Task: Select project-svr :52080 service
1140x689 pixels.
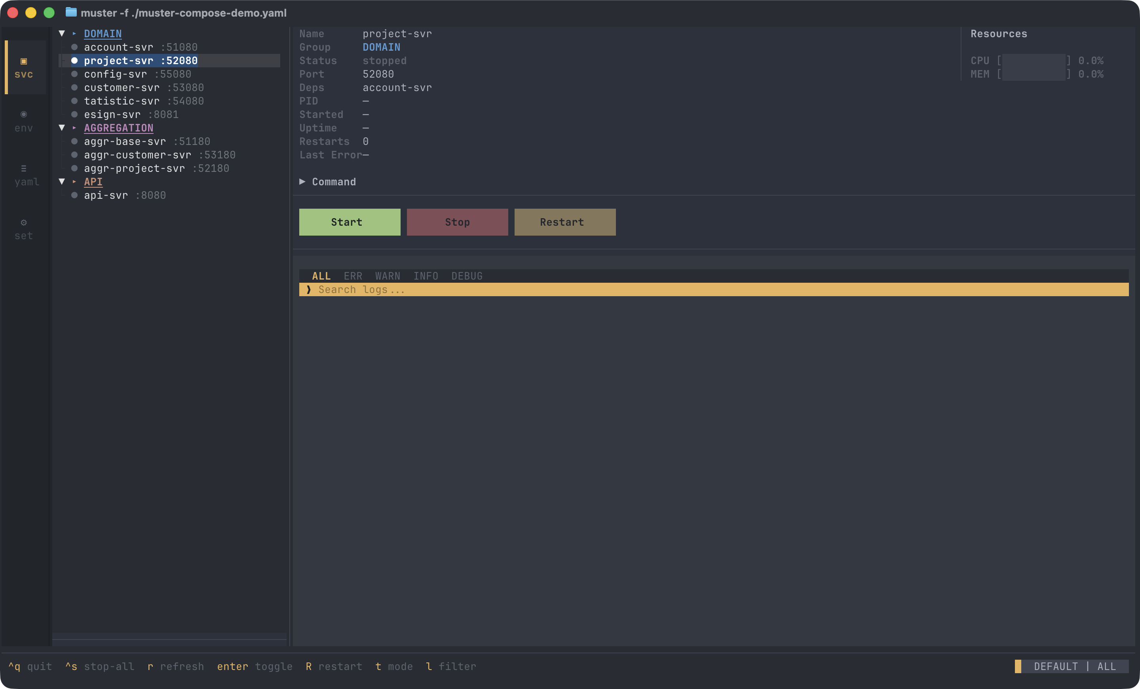Action: pyautogui.click(x=141, y=61)
